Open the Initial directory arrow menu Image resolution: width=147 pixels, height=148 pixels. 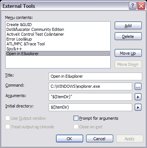tap(138, 107)
